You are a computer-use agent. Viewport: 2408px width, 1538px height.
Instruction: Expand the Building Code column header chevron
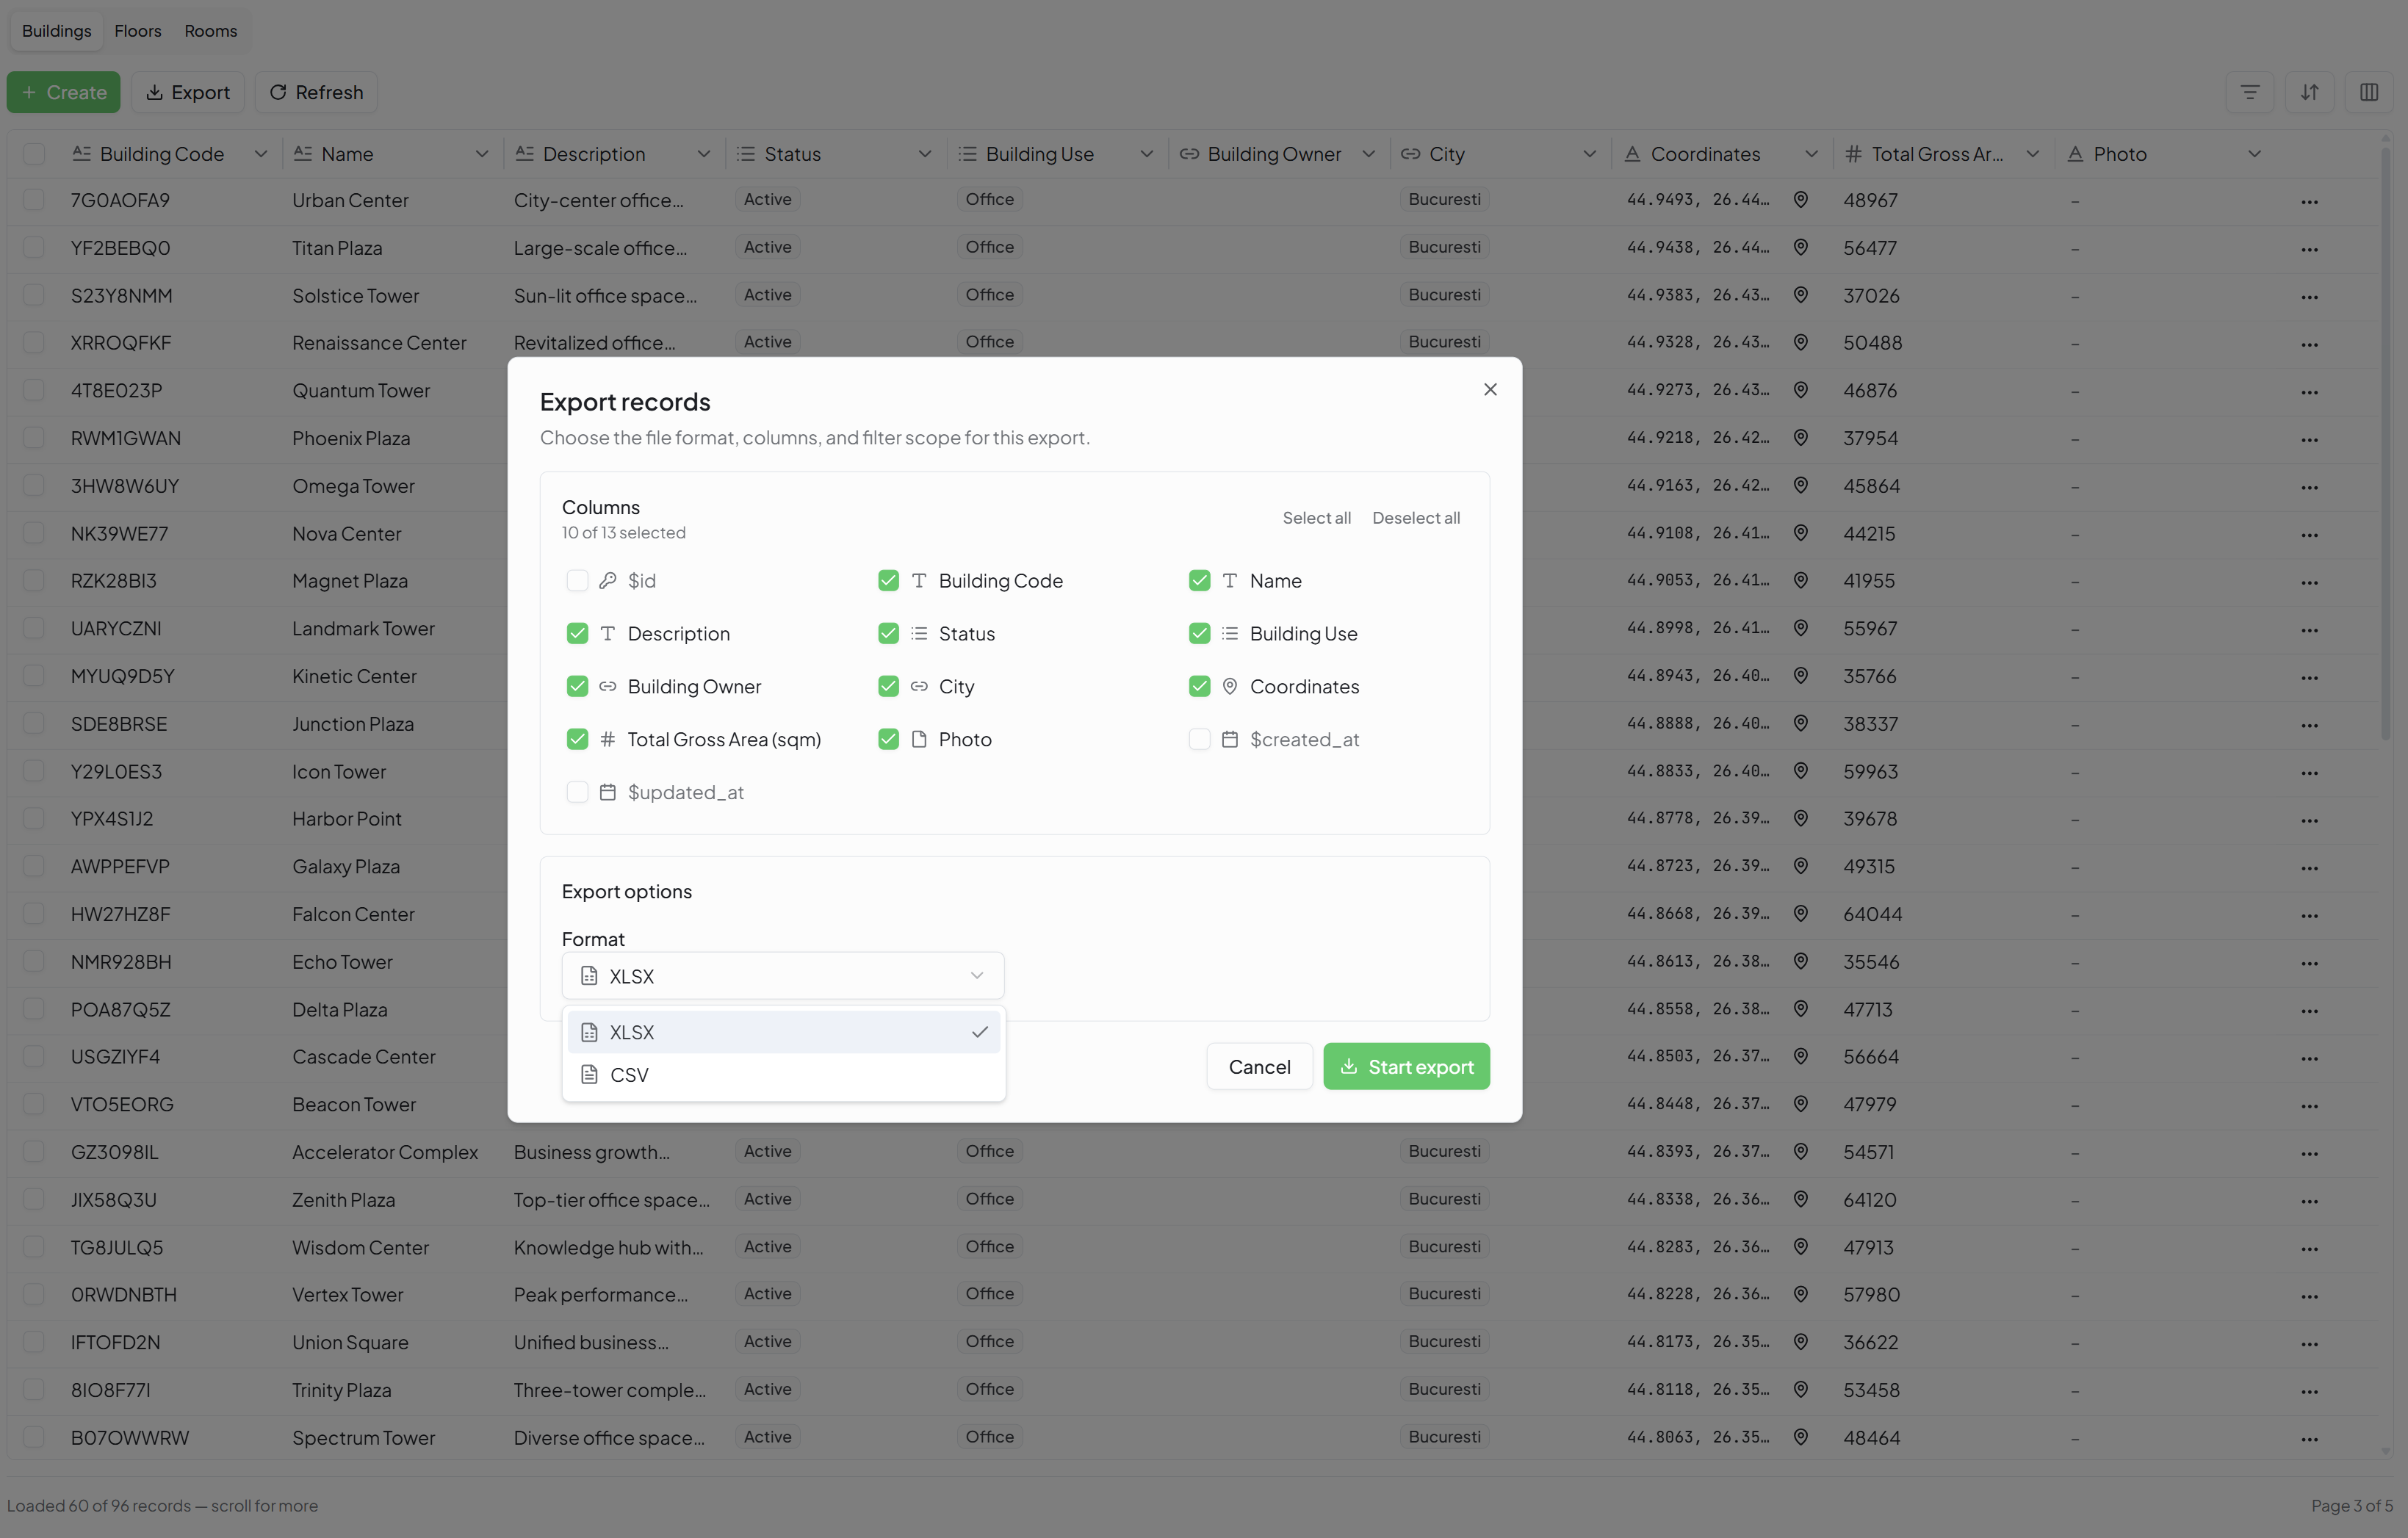point(261,154)
